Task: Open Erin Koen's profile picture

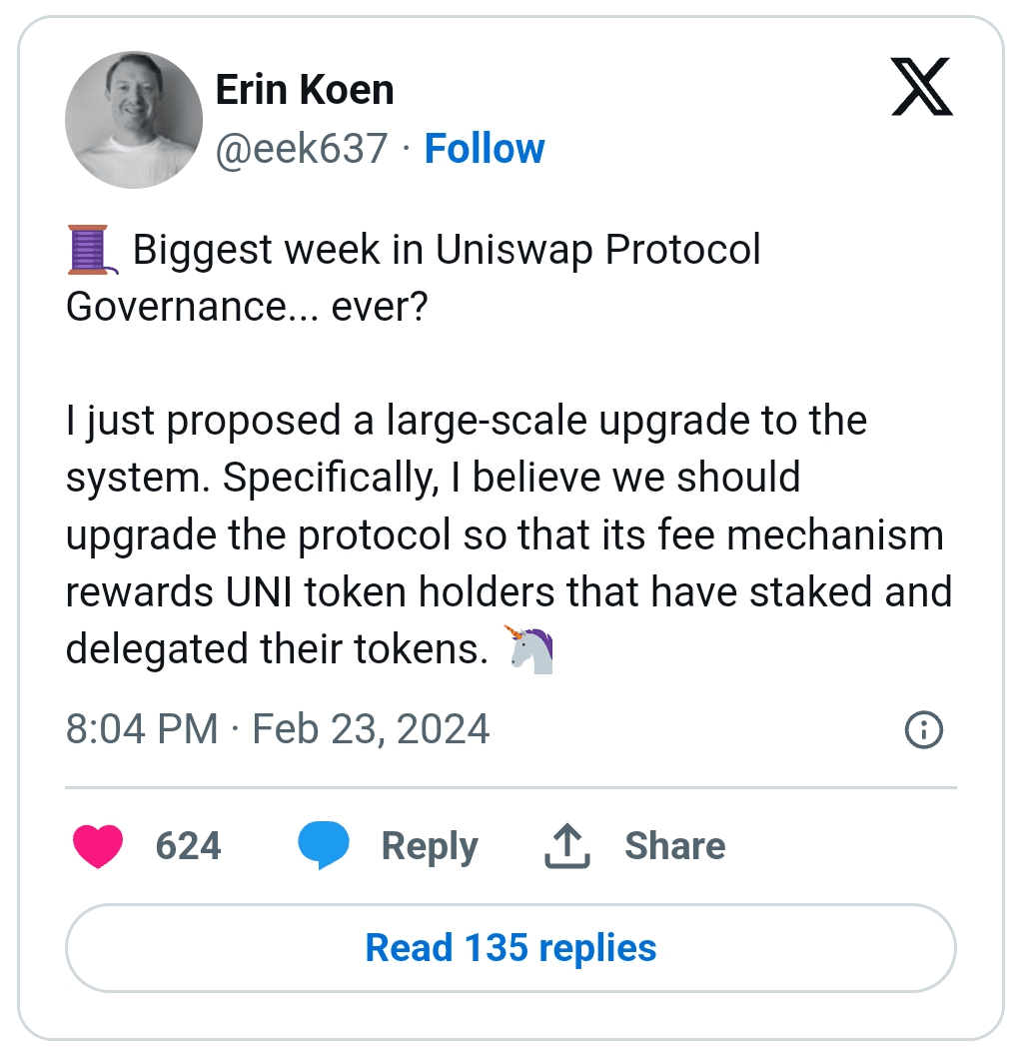Action: coord(134,120)
